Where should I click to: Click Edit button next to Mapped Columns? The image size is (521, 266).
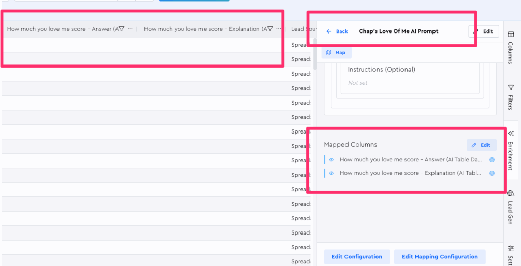[x=481, y=145]
